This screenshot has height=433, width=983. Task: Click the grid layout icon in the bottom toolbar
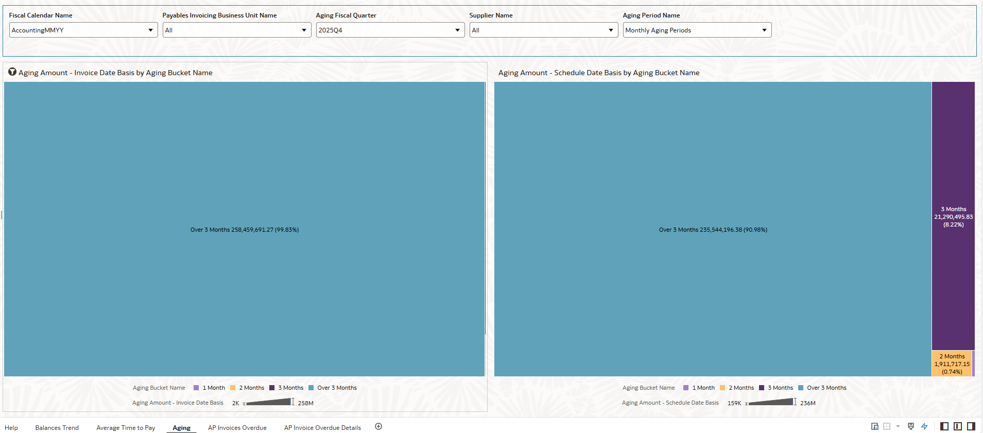887,426
